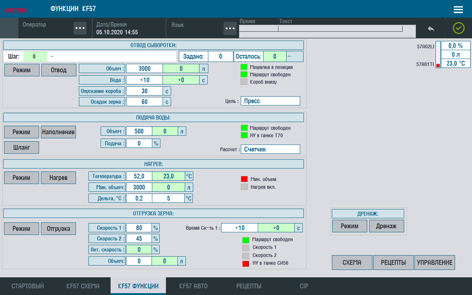The height and width of the screenshot is (295, 472).
Task: Open the hamburger menu in header
Action: (458, 10)
